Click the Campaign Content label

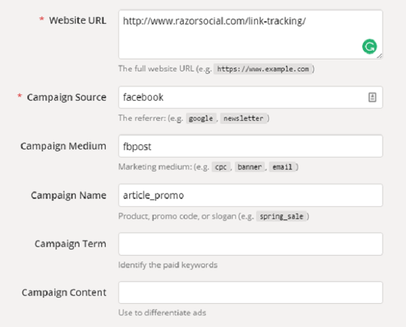64,293
